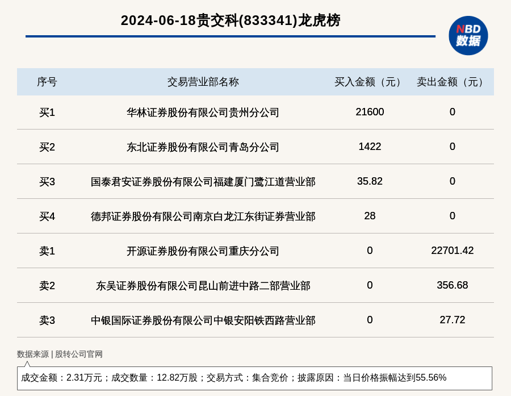511x396 pixels.
Task: Click the 买4 row label
Action: [47, 216]
